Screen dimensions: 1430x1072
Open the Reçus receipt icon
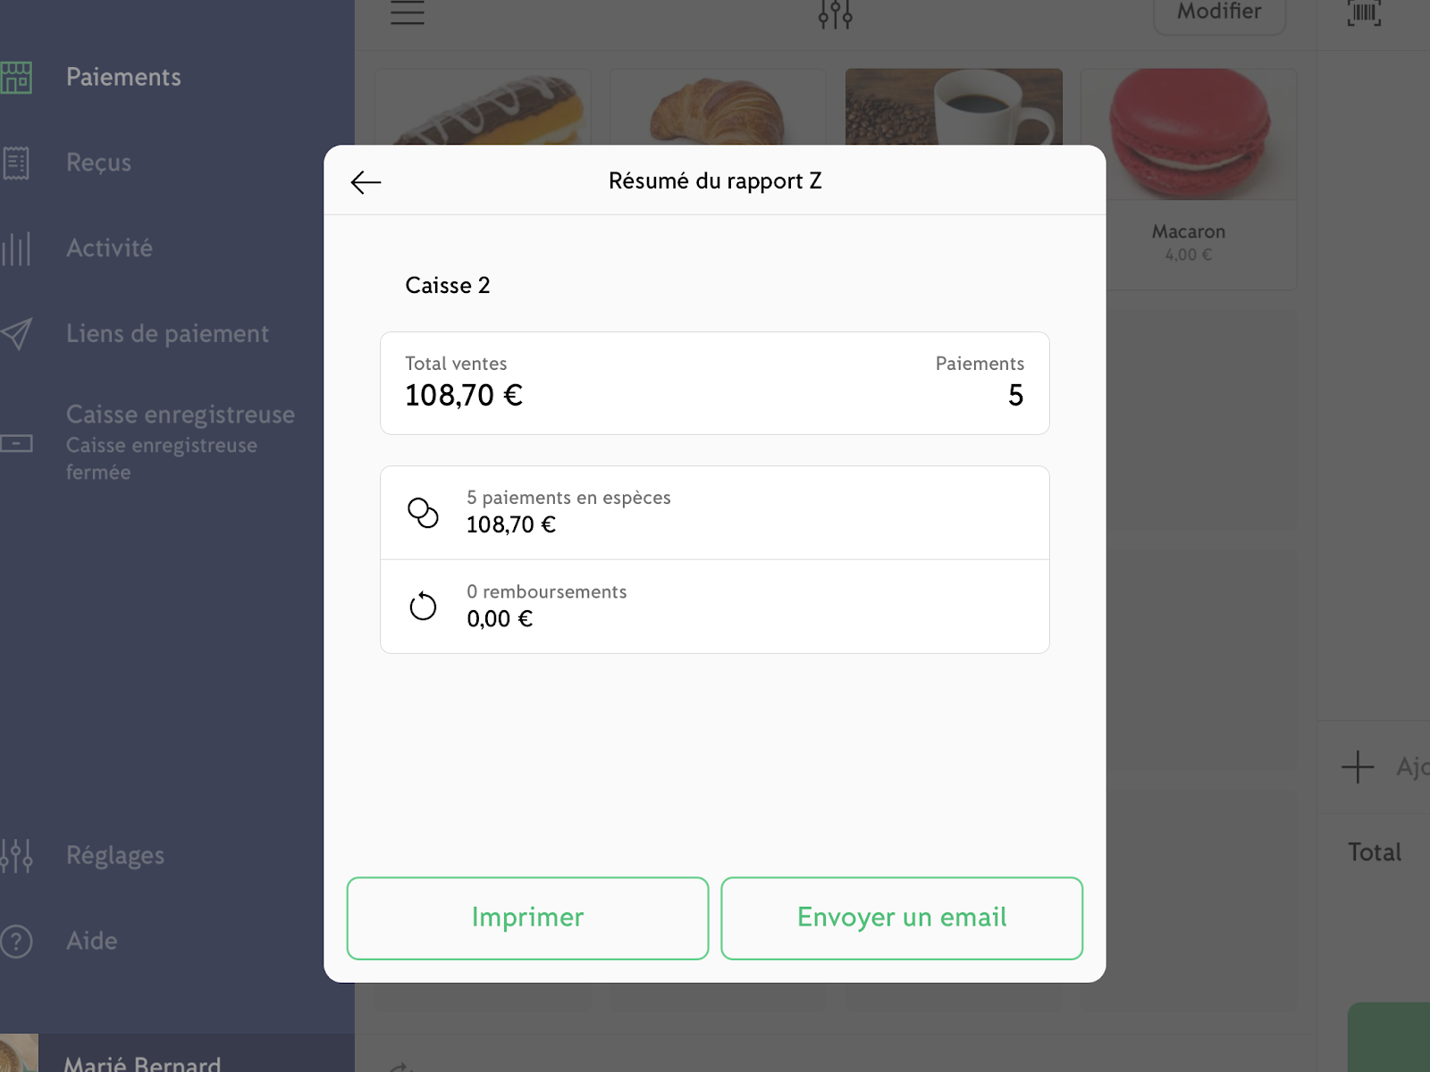tap(16, 163)
